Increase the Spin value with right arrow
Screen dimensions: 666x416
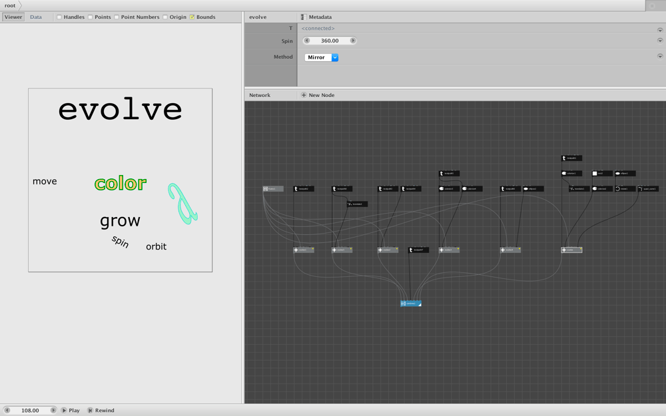click(x=352, y=41)
